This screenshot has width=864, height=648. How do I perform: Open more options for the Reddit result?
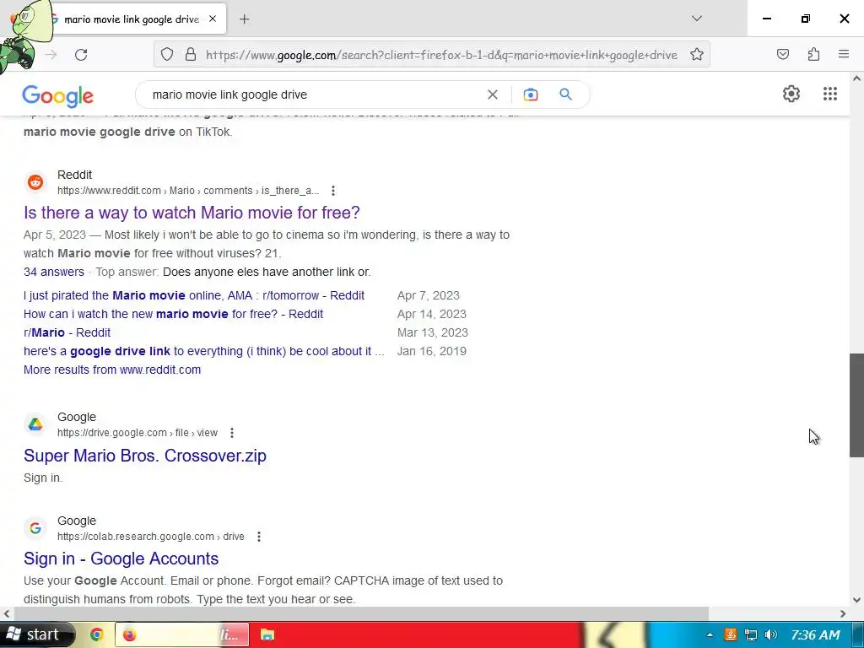[x=332, y=191]
